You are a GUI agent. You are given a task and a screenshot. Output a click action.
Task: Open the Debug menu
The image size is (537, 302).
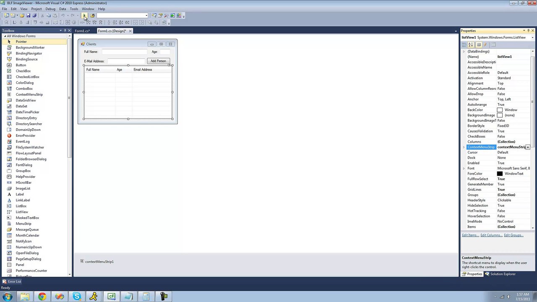[50, 9]
